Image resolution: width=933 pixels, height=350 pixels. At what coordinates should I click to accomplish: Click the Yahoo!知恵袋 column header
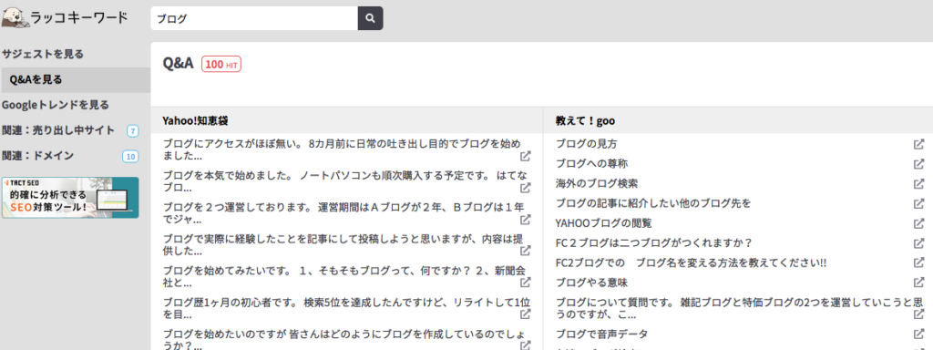click(x=196, y=121)
